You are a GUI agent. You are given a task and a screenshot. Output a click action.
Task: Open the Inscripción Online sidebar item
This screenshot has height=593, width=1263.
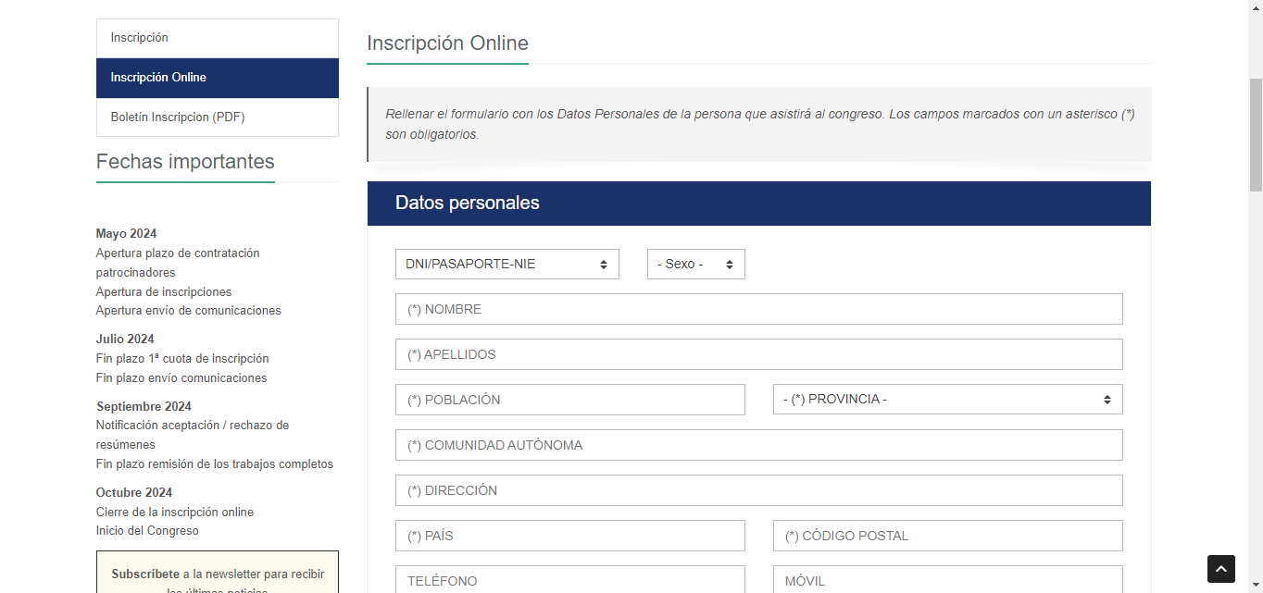pyautogui.click(x=217, y=78)
